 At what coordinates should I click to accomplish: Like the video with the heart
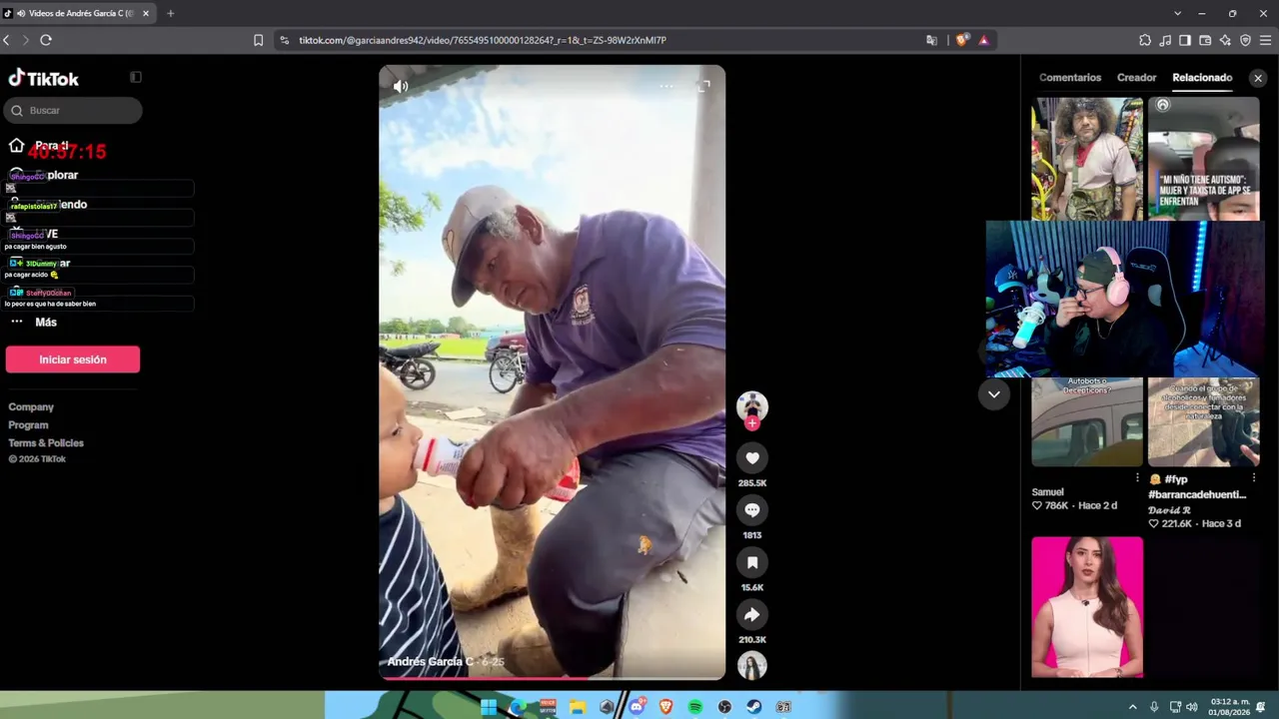[752, 458]
